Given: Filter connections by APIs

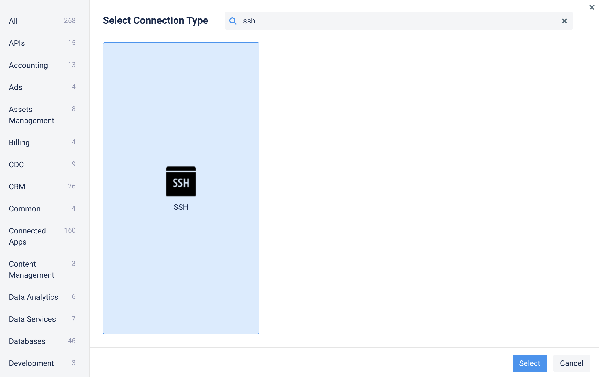Looking at the screenshot, I should (17, 43).
